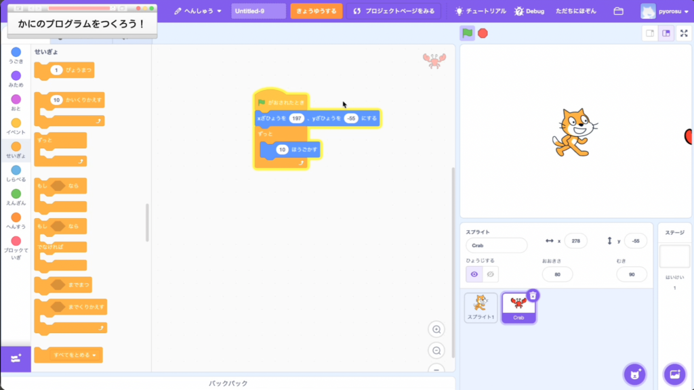Open the へんしゅう edit menu dropdown
This screenshot has width=694, height=390.
pos(198,12)
